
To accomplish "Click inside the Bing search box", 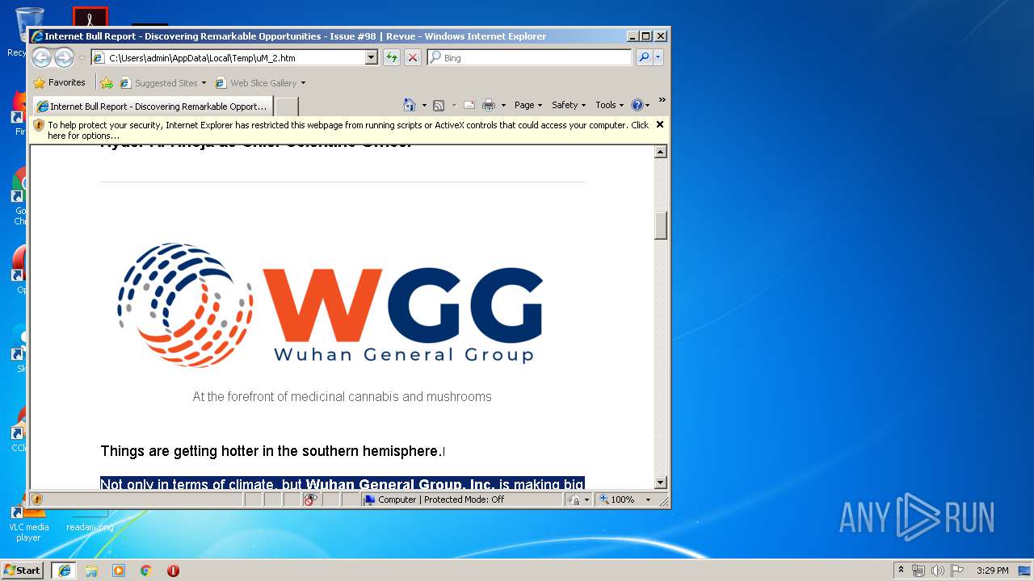I will click(530, 57).
